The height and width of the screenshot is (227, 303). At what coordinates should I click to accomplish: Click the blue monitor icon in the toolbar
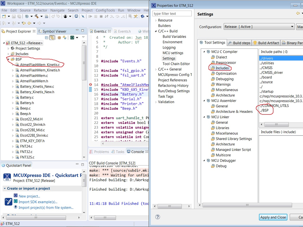(x=76, y=16)
